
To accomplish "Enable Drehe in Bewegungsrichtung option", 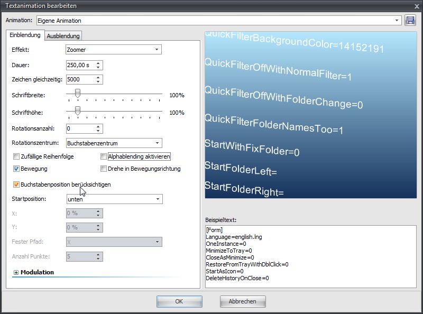I will click(104, 169).
